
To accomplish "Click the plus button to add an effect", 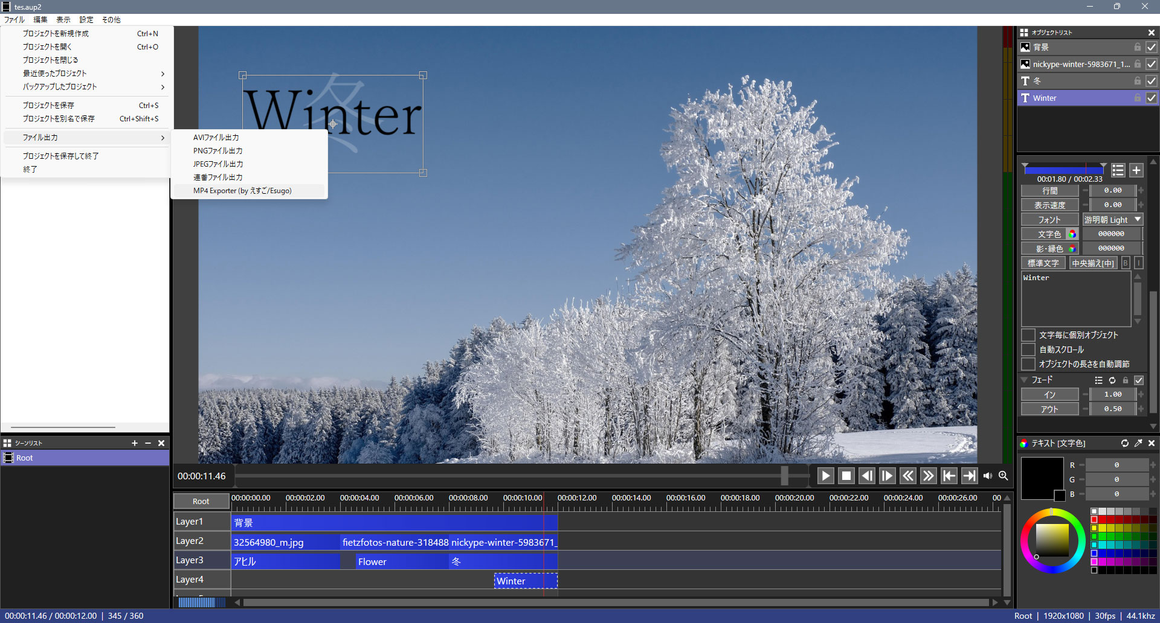I will point(1136,170).
